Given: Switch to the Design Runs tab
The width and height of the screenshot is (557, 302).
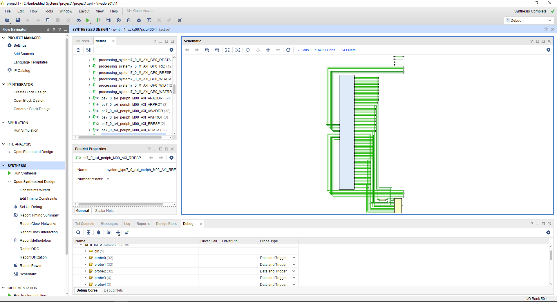Looking at the screenshot, I should (x=166, y=224).
